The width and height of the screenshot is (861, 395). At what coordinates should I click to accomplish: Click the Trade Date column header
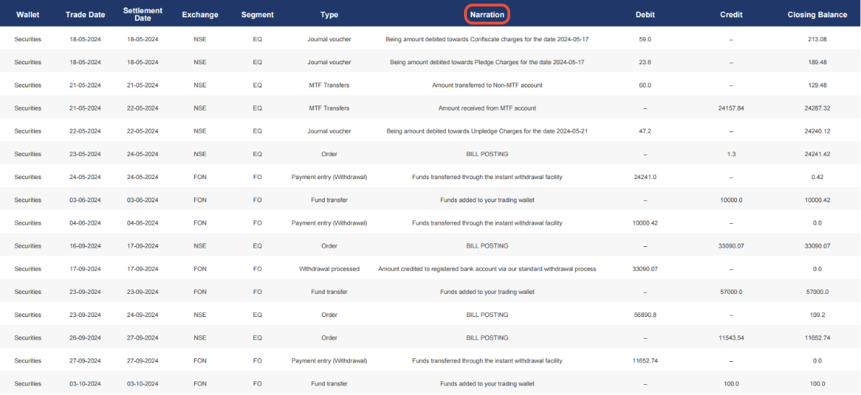(85, 14)
